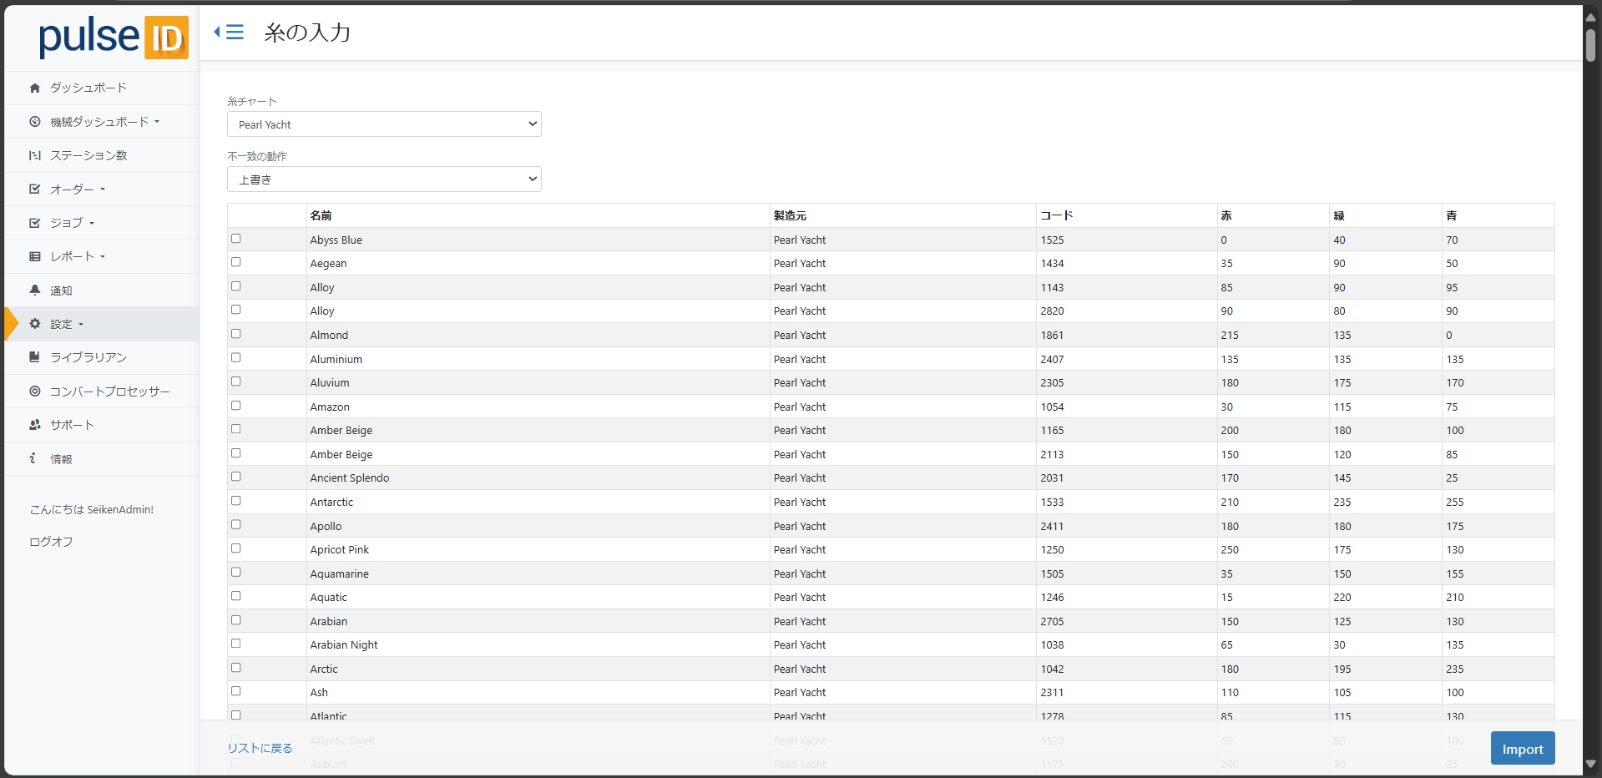Click code 1246 in the Aquatic row
1602x778 pixels.
pyautogui.click(x=1052, y=597)
